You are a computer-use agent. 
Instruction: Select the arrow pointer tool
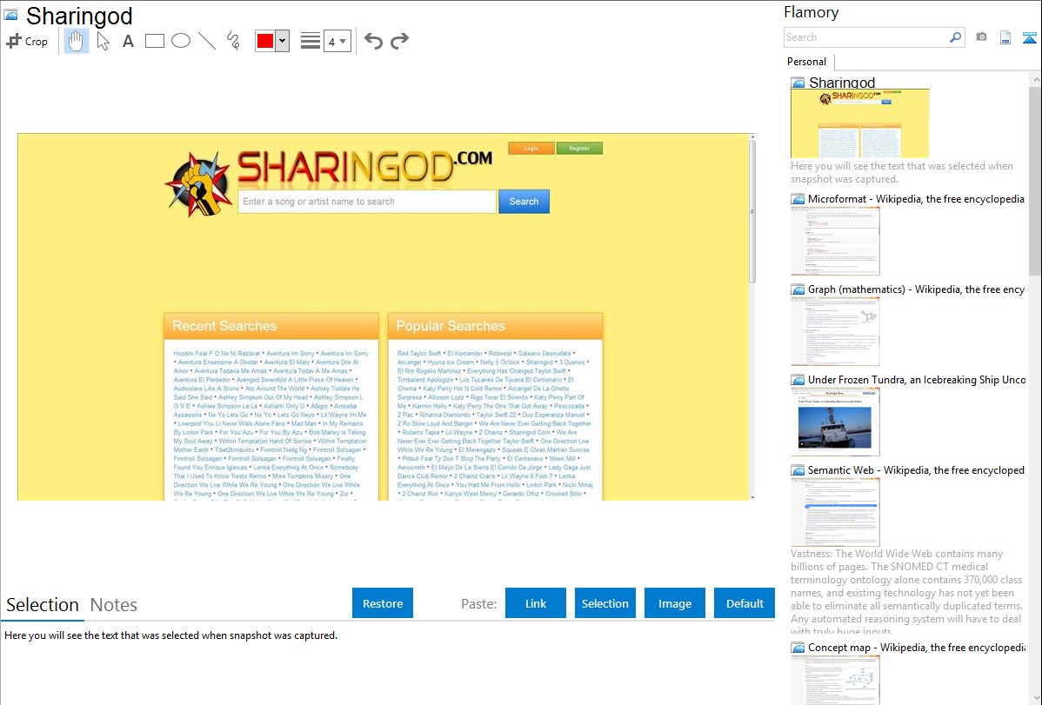(103, 41)
